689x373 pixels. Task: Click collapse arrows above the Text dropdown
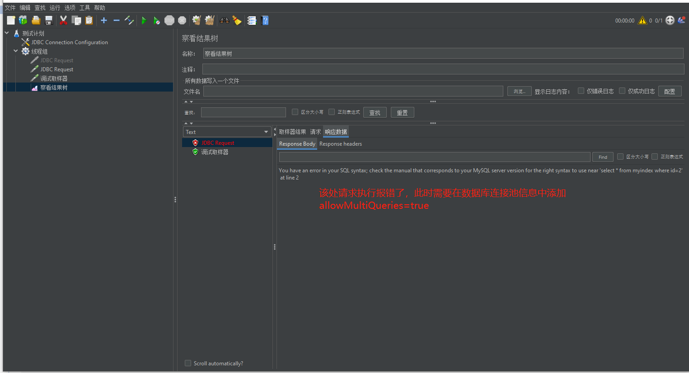pyautogui.click(x=188, y=123)
